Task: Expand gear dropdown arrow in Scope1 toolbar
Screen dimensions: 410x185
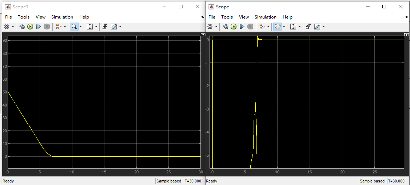Action: [12, 27]
